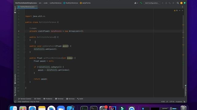The image size is (197, 110).
Task: Open Launchpad from the Dock
Action: coord(23,108)
